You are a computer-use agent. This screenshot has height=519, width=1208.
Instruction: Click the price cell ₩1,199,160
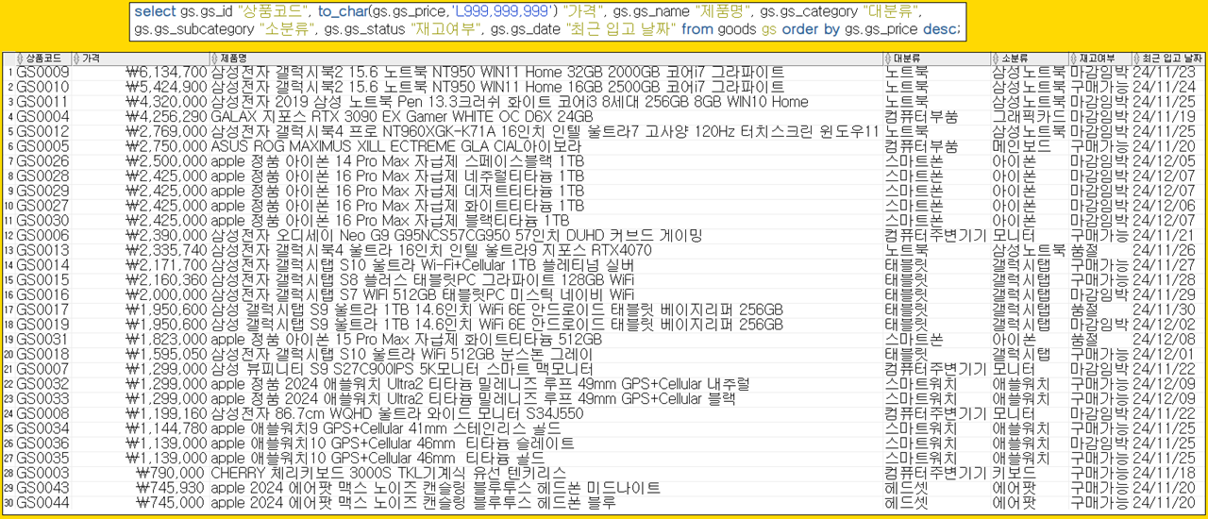pyautogui.click(x=166, y=413)
